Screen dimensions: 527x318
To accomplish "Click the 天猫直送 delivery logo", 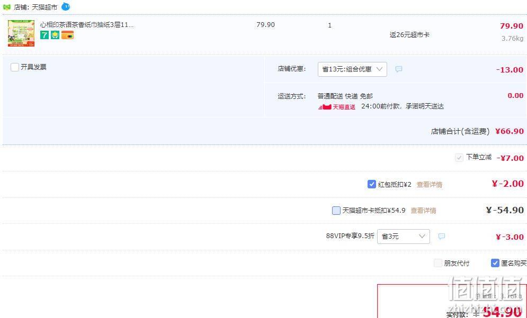I will tap(337, 107).
